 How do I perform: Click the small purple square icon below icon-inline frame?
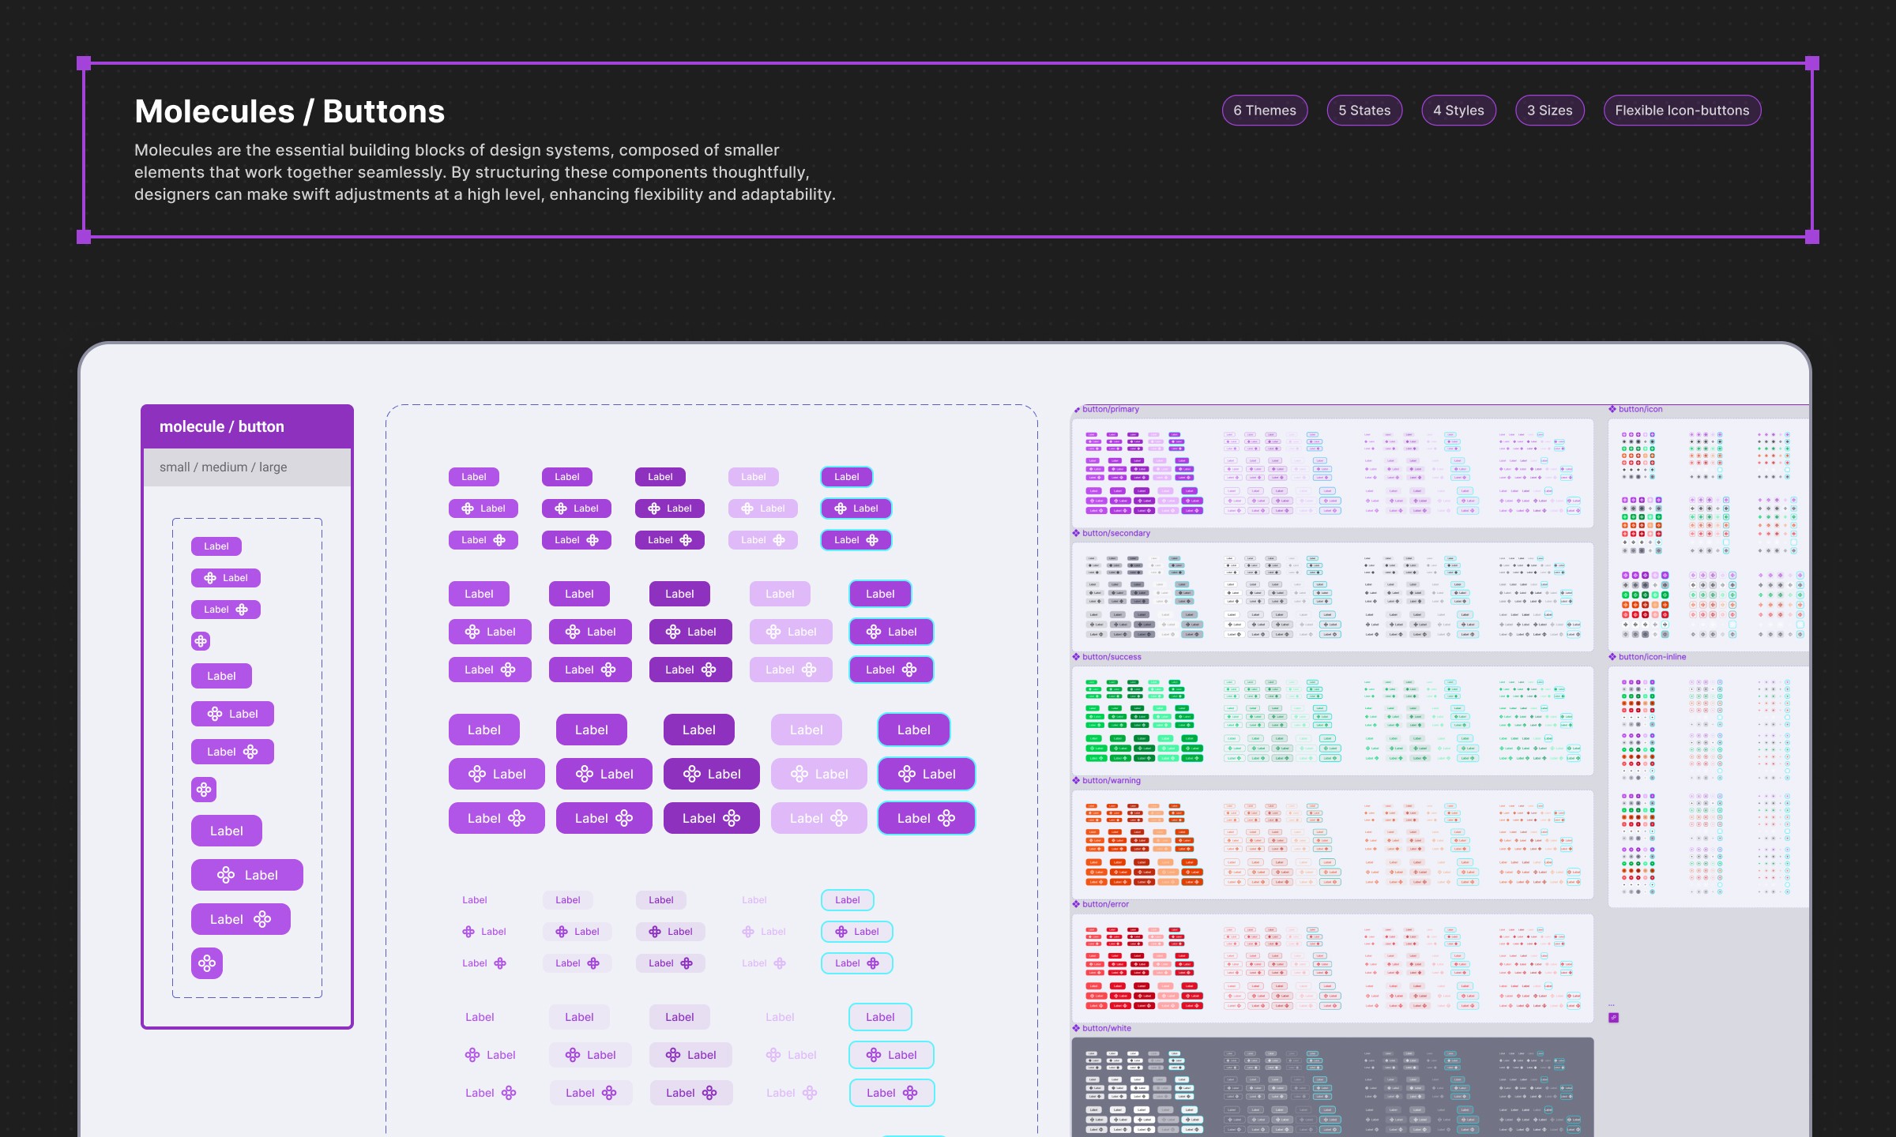pos(1613,1018)
